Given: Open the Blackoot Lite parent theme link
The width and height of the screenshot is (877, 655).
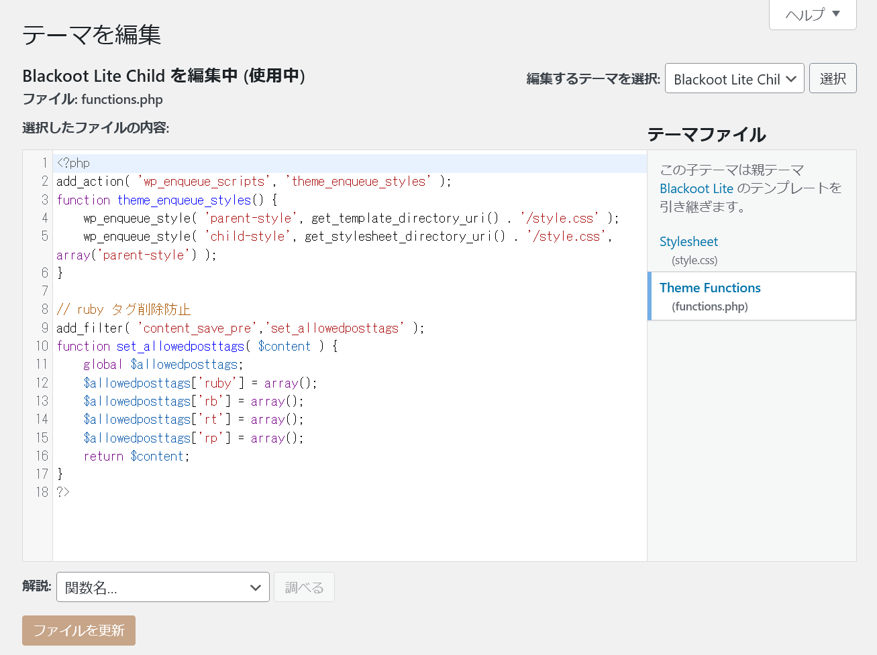Looking at the screenshot, I should click(697, 188).
